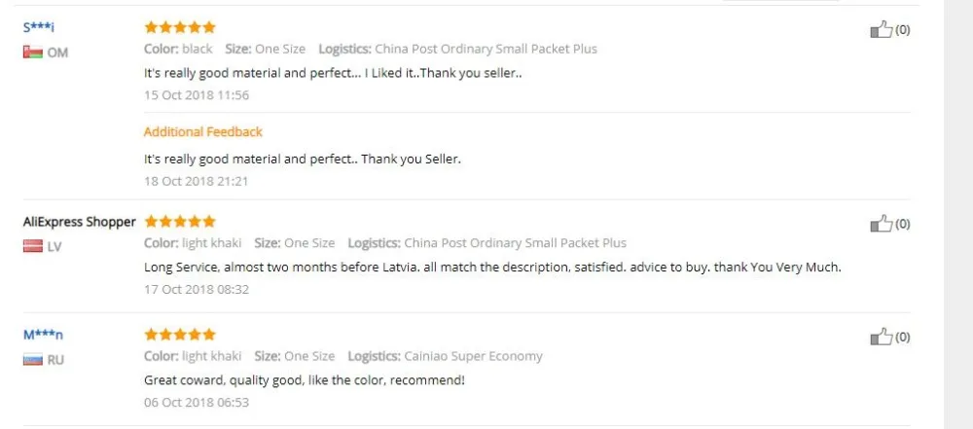Click the Oman flag icon
Image resolution: width=973 pixels, height=429 pixels.
(x=32, y=53)
